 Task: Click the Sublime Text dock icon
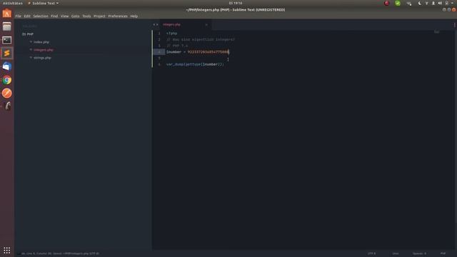coord(7,54)
